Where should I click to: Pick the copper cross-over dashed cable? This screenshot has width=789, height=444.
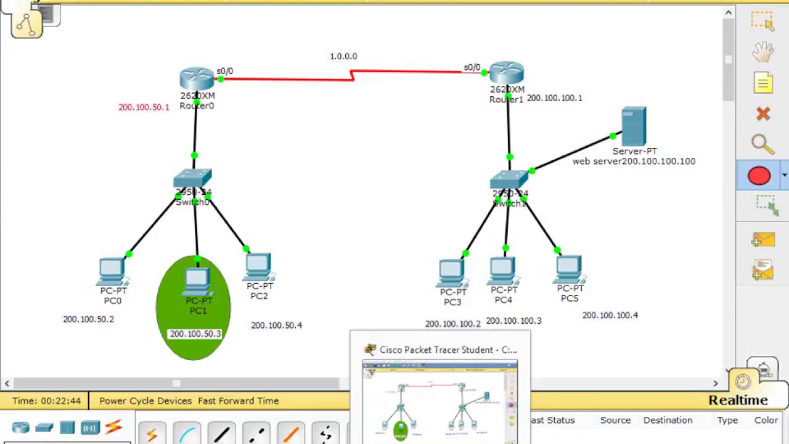coord(256,434)
